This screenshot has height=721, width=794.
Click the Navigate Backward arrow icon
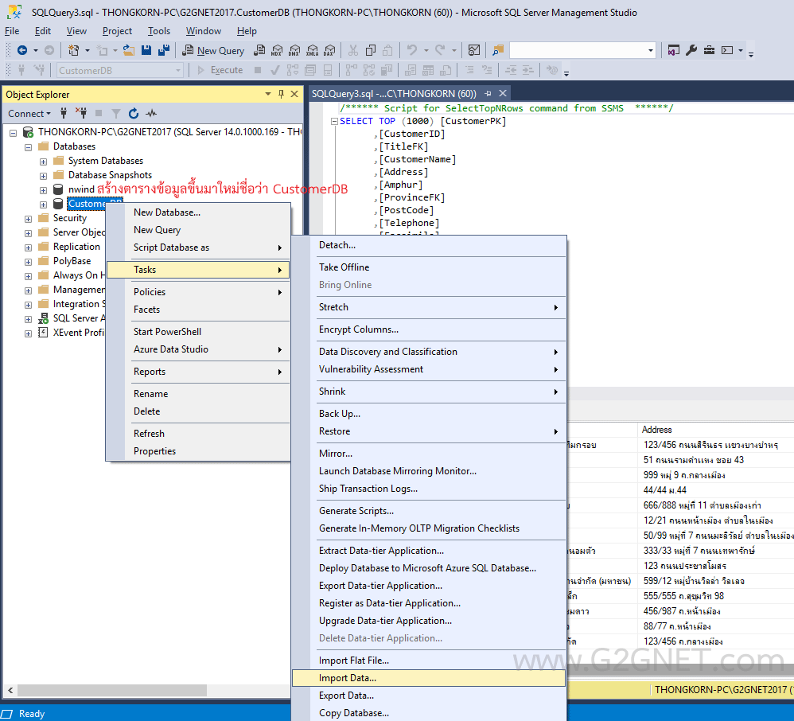[x=22, y=50]
